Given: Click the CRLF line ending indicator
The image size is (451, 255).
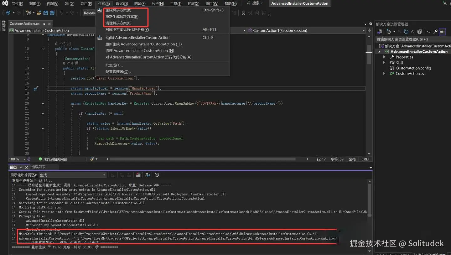Looking at the screenshot, I should tap(365, 159).
